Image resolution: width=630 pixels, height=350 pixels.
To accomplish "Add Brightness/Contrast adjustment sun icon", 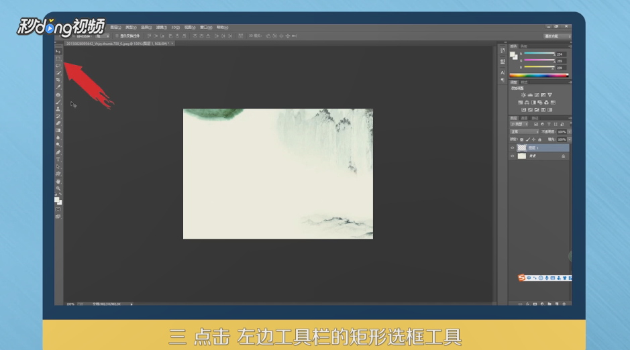I will (x=523, y=95).
